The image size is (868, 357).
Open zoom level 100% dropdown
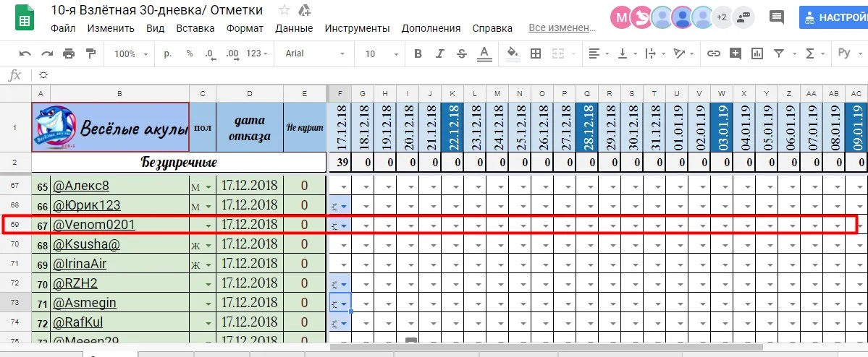pyautogui.click(x=131, y=53)
